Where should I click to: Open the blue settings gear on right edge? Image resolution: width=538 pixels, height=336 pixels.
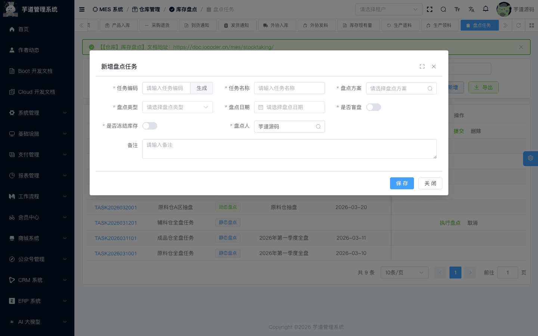click(530, 158)
